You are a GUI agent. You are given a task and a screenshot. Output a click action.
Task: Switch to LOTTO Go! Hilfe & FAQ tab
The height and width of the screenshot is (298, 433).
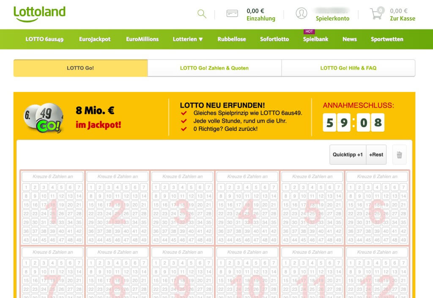348,68
